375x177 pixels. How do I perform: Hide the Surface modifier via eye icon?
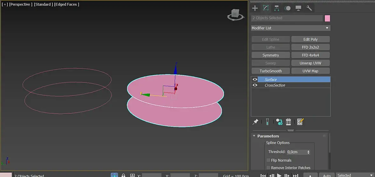[255, 79]
